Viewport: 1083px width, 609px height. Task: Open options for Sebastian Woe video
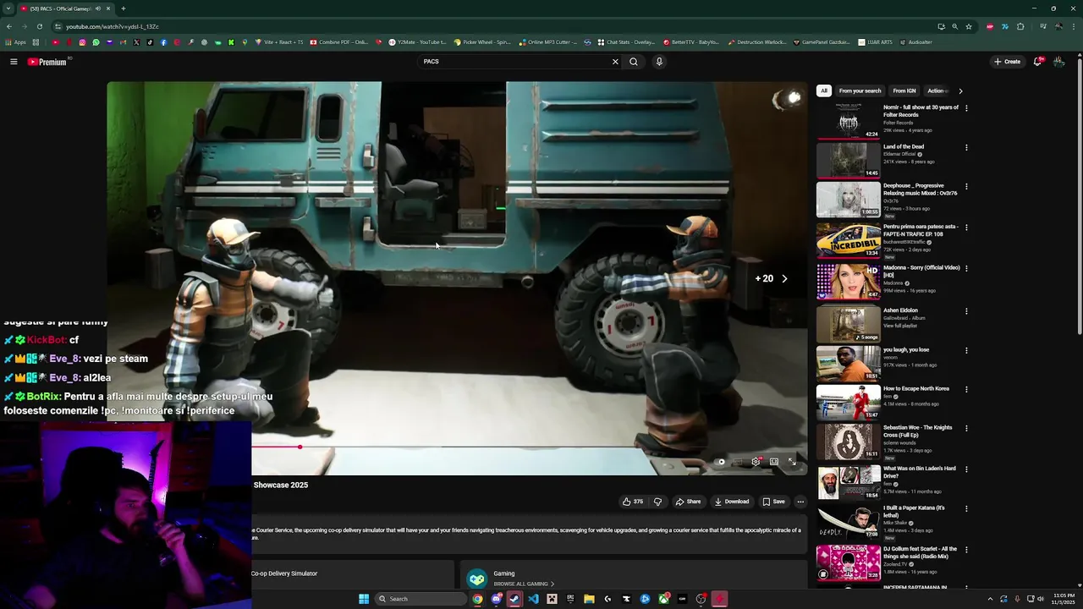pos(966,429)
